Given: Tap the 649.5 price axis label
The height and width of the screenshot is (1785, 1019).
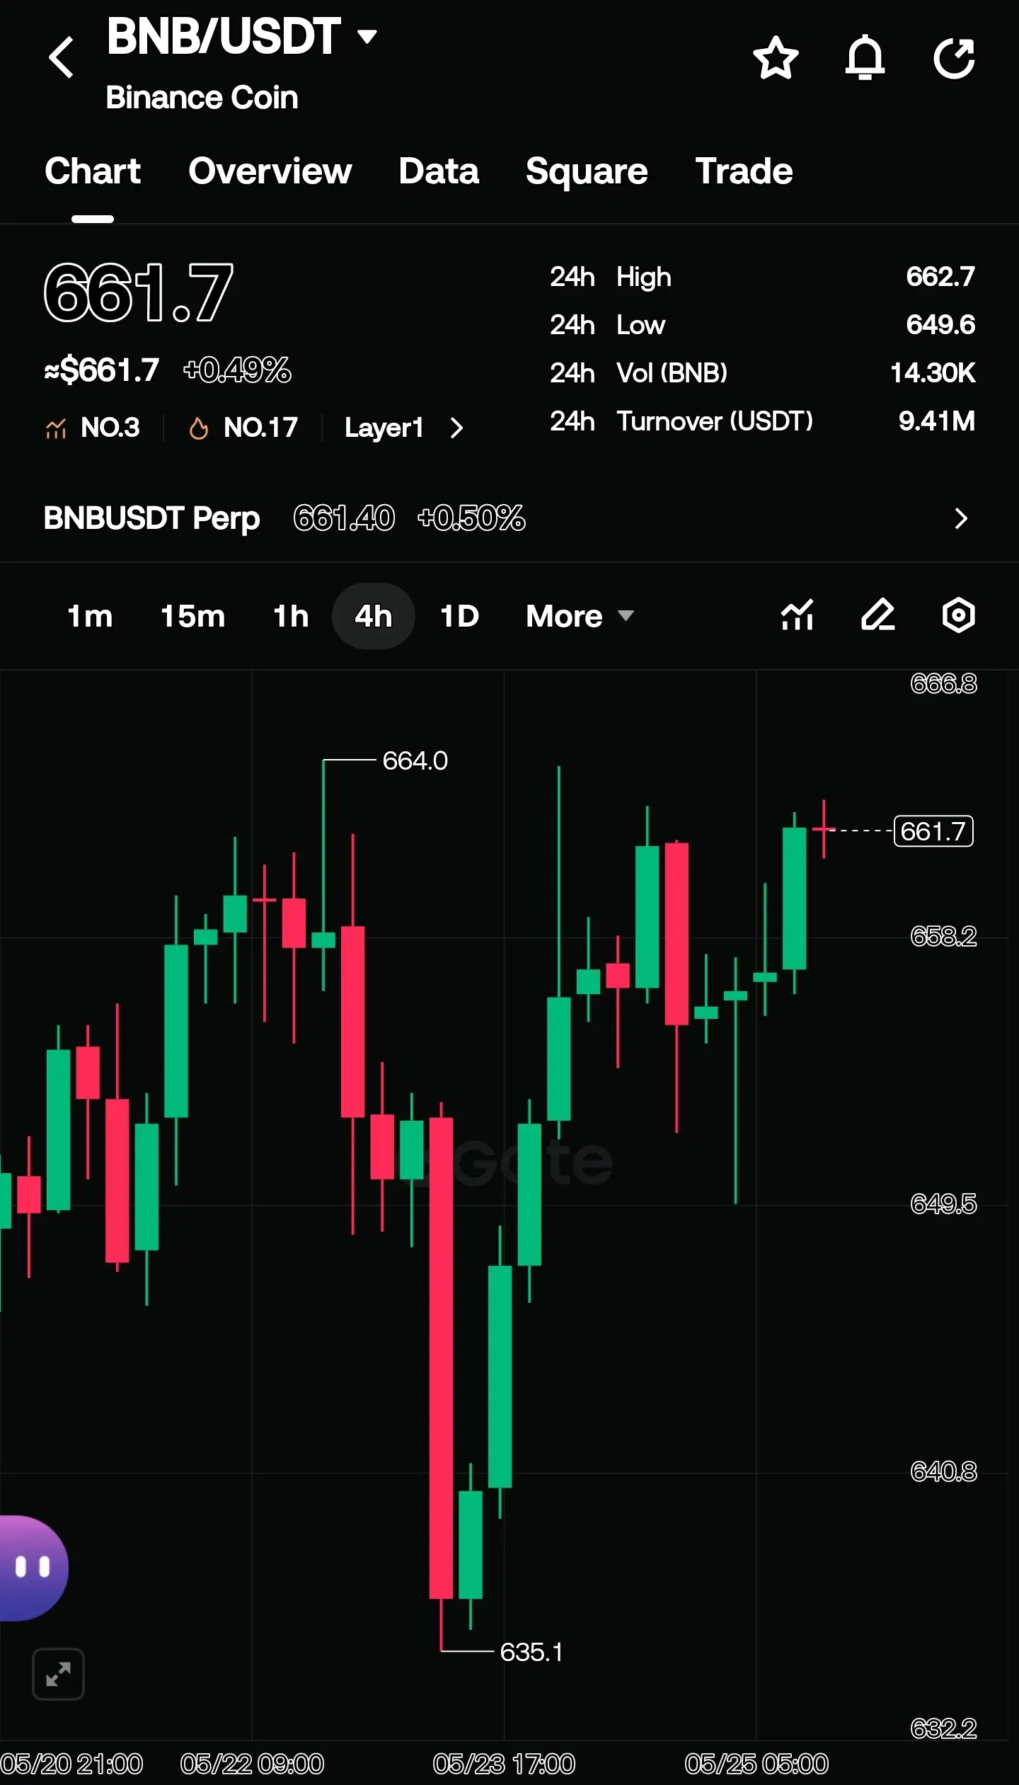Looking at the screenshot, I should point(943,1204).
